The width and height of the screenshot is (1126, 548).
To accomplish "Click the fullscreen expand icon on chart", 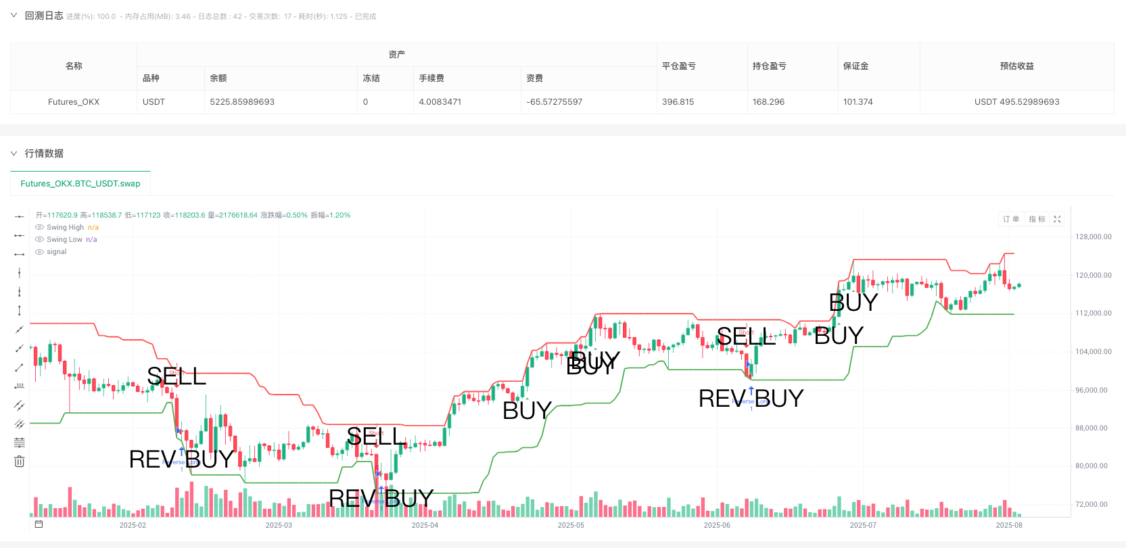I will coord(1057,219).
